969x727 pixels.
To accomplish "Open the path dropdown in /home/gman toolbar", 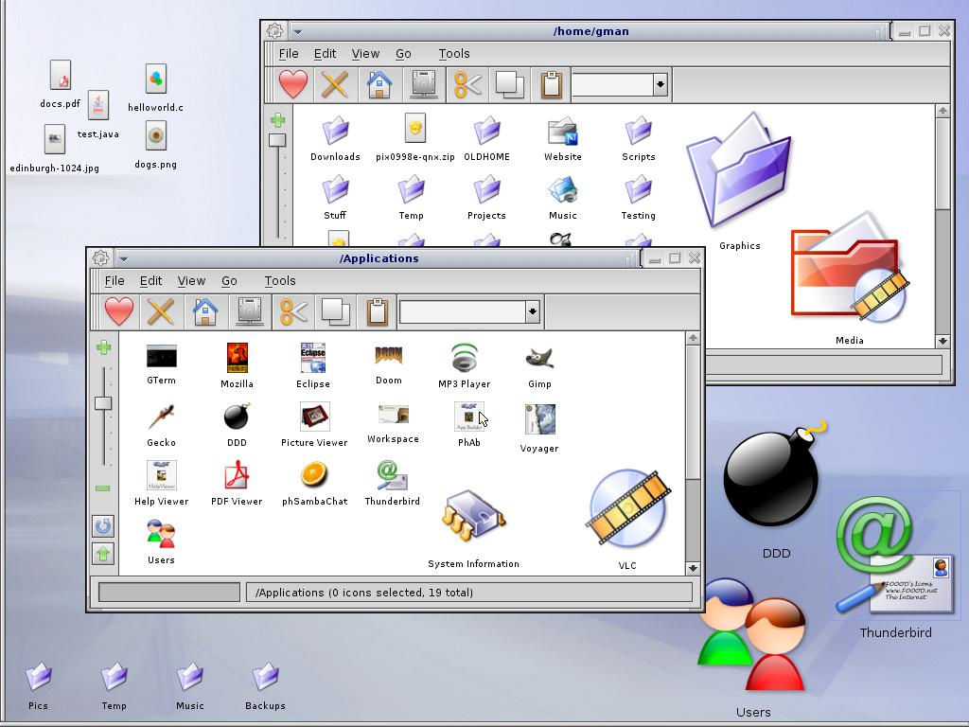I will (x=661, y=84).
